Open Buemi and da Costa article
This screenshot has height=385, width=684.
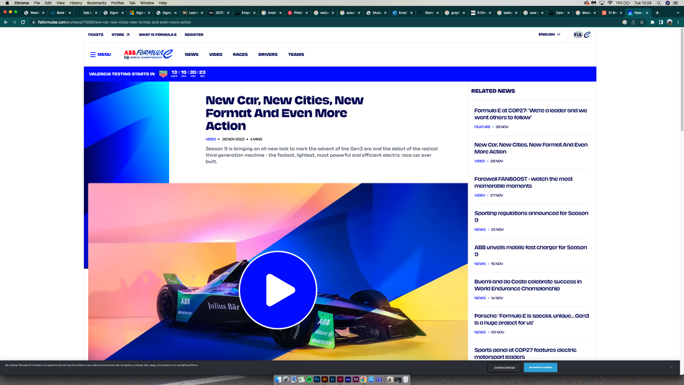point(528,285)
